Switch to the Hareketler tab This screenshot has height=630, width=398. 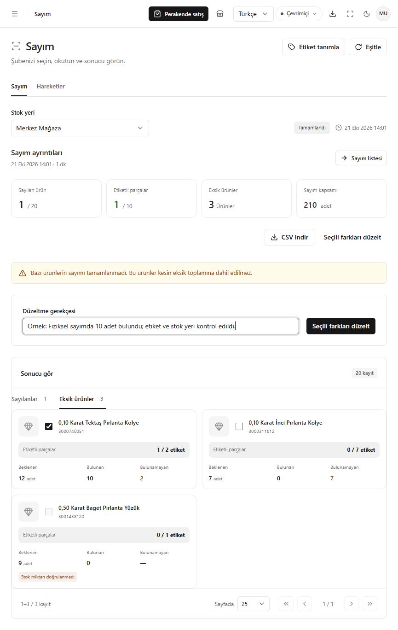(x=51, y=87)
